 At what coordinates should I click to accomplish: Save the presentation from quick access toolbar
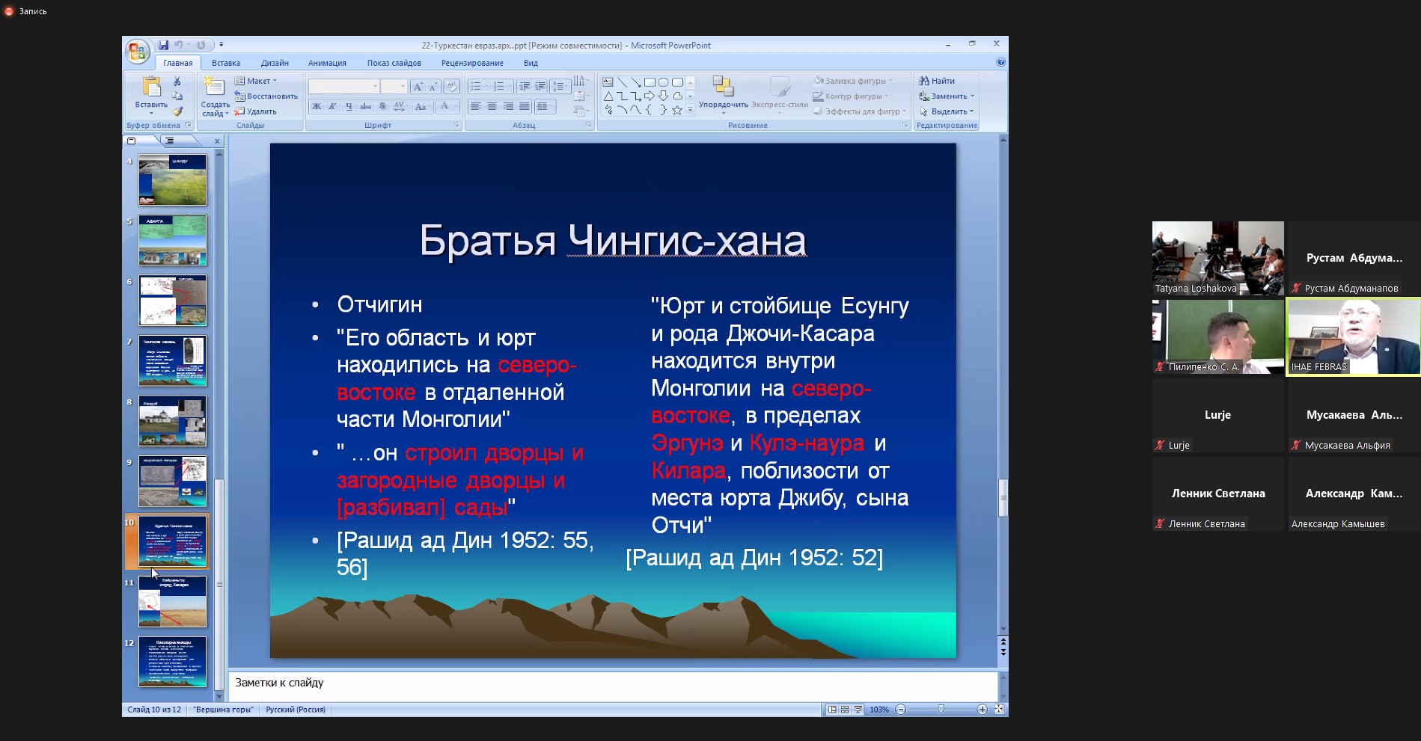point(163,45)
